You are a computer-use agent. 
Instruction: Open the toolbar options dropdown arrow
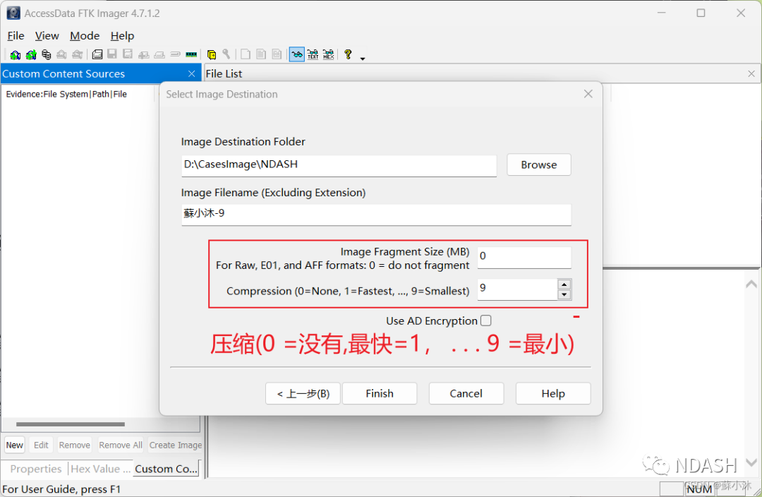(x=363, y=59)
